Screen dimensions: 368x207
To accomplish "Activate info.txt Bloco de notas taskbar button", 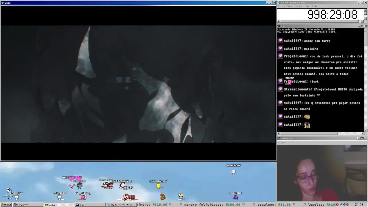I will tap(121, 205).
